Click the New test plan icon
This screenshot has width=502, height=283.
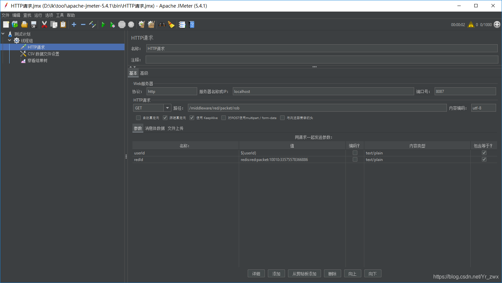(x=6, y=24)
